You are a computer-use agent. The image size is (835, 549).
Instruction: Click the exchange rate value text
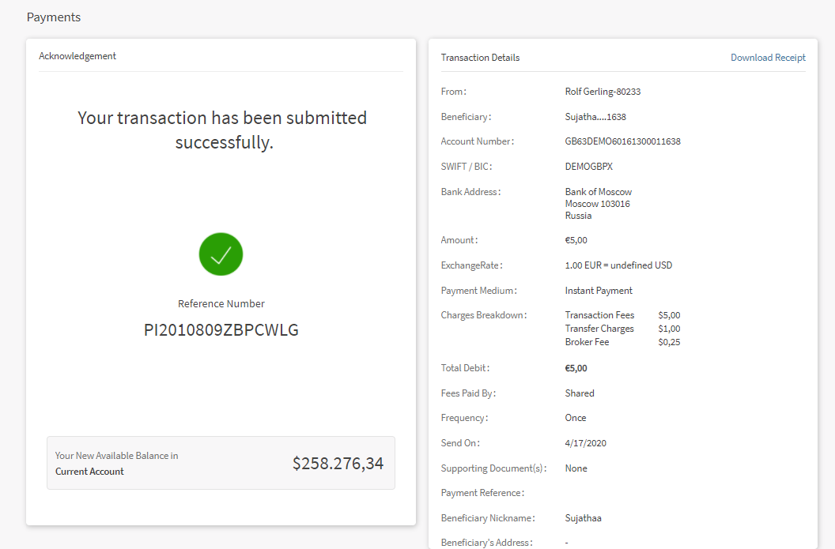point(618,265)
